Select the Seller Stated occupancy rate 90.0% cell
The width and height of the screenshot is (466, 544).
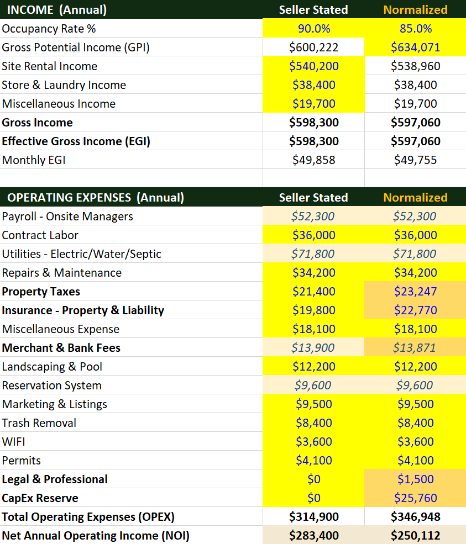coord(313,28)
